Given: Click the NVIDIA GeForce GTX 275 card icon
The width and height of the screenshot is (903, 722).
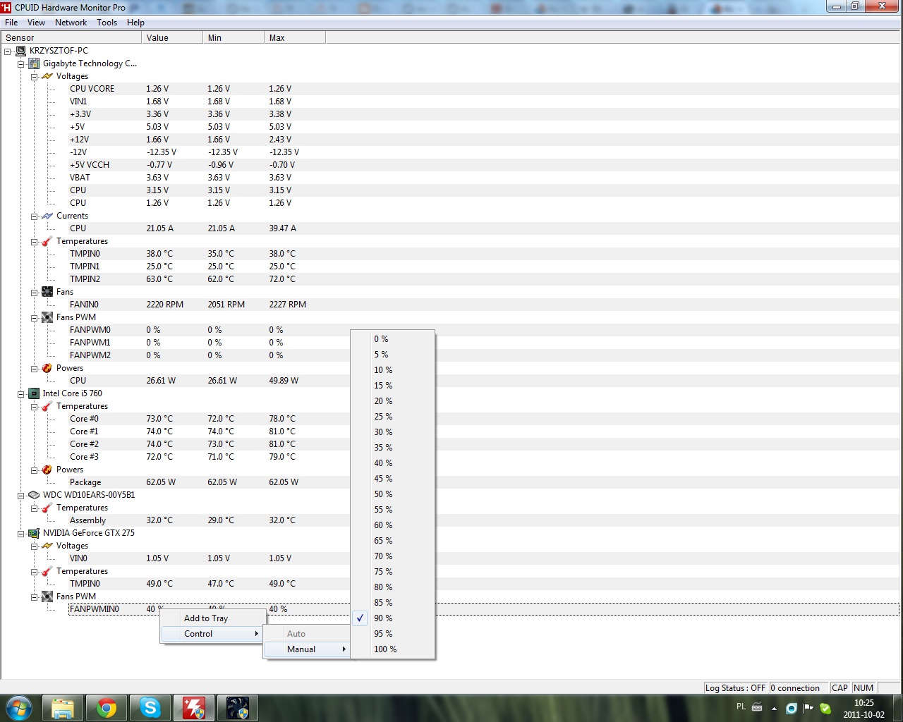Looking at the screenshot, I should (x=34, y=533).
